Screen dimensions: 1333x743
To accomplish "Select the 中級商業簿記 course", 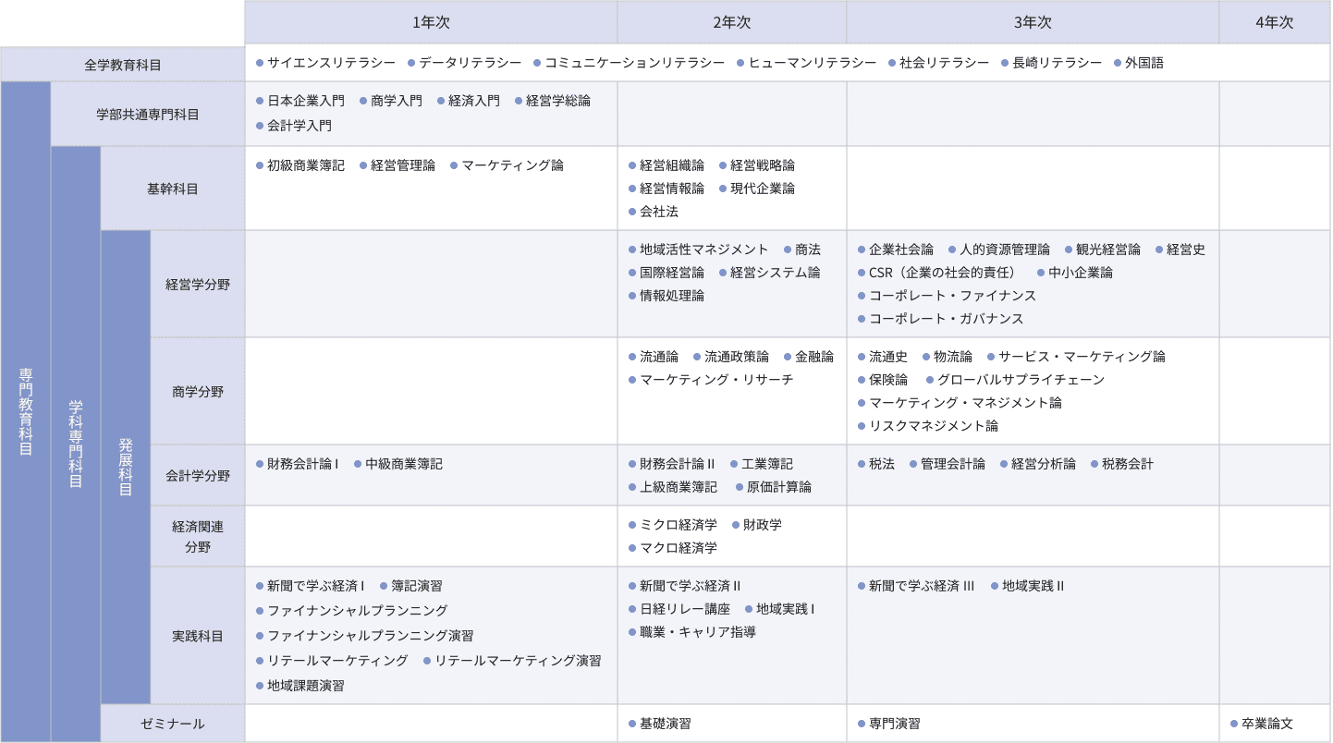I will coord(397,464).
